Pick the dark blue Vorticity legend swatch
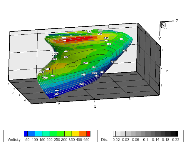 coord(26,134)
